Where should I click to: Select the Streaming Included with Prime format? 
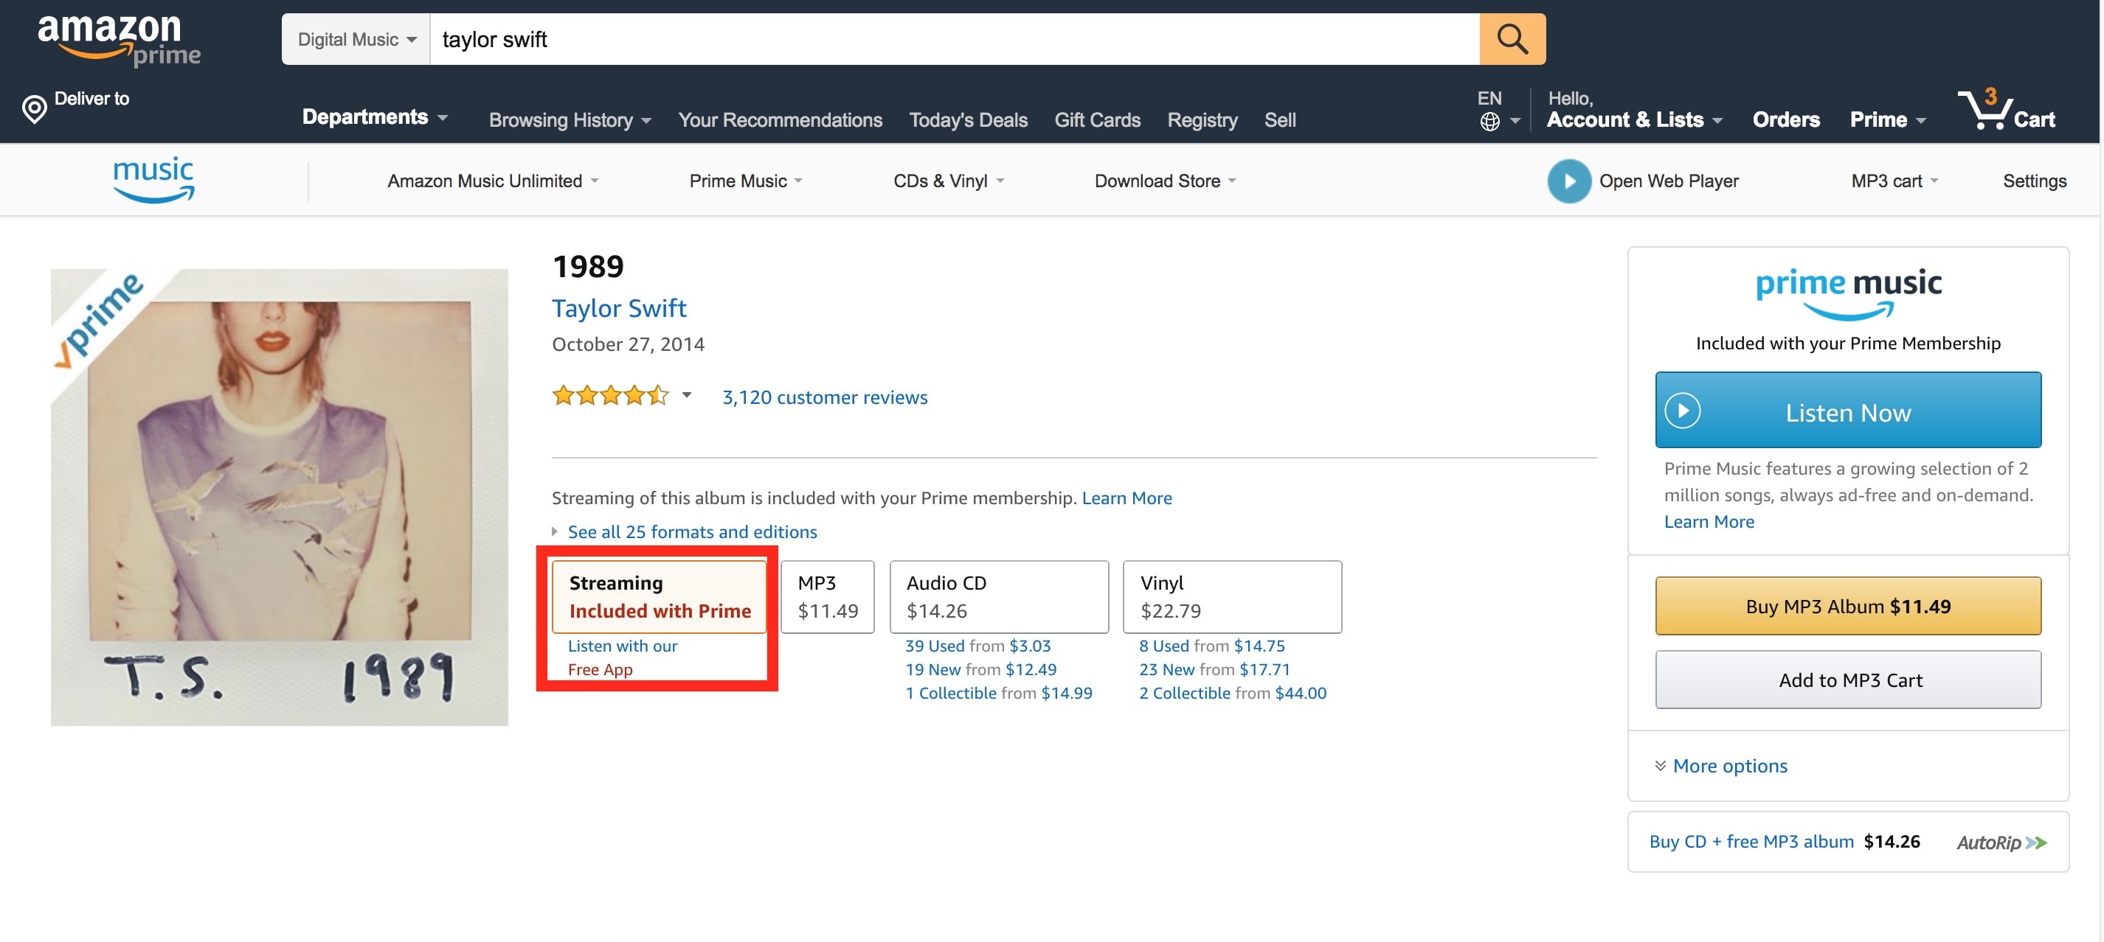pos(659,597)
